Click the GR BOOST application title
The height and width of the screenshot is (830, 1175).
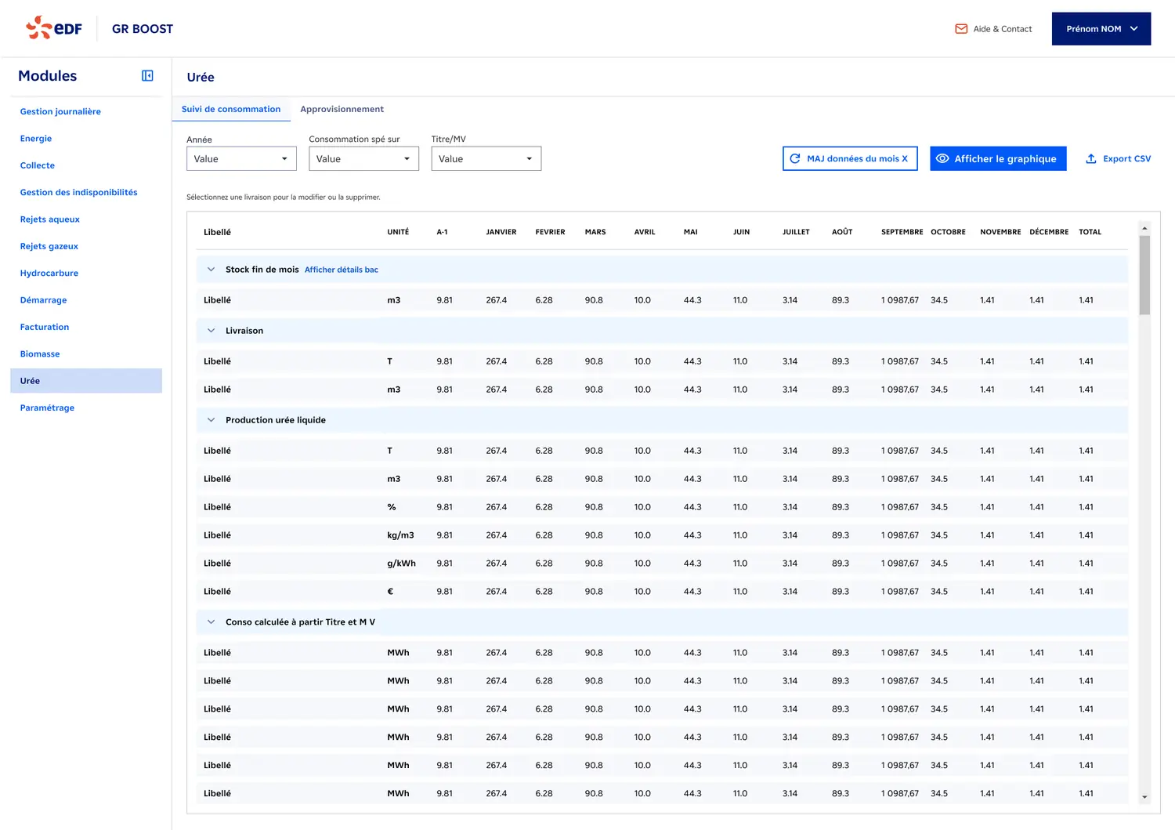point(143,29)
